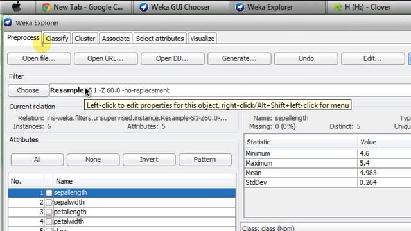The image size is (411, 231).
Task: Click the No. column header
Action: [x=26, y=181]
